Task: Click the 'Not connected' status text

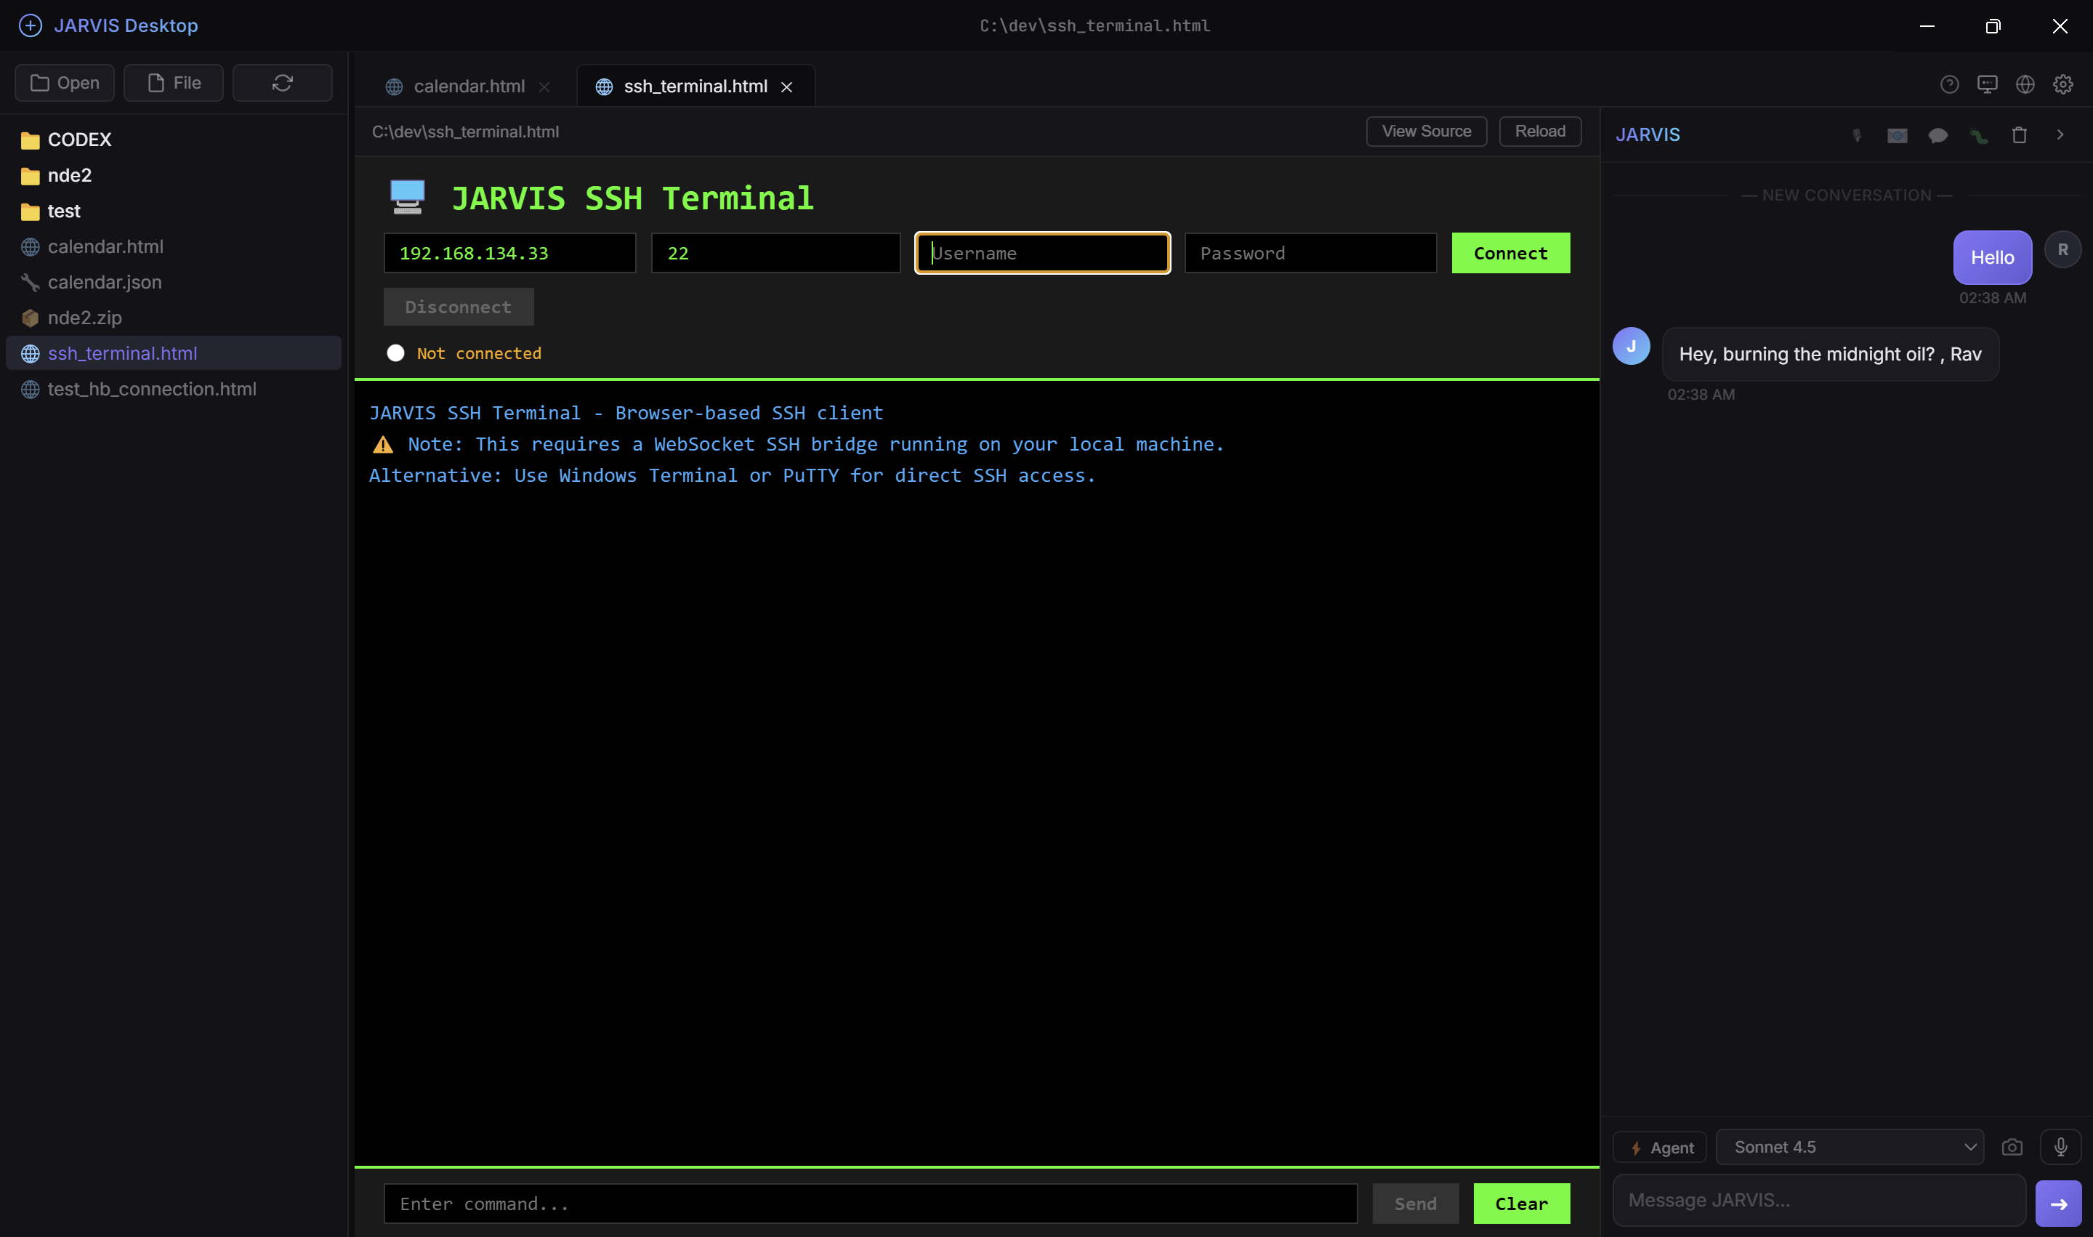Action: point(479,353)
